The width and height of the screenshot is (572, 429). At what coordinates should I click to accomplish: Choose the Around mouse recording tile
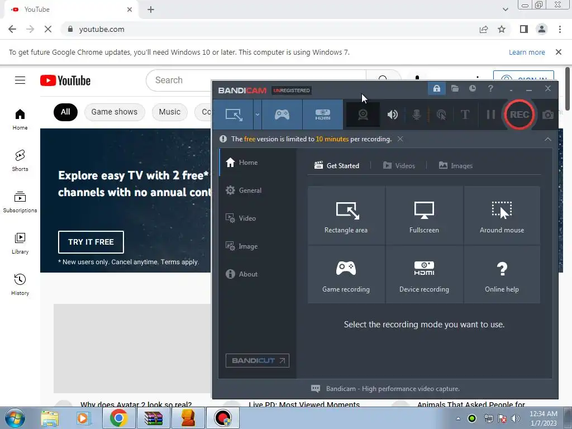pos(502,215)
